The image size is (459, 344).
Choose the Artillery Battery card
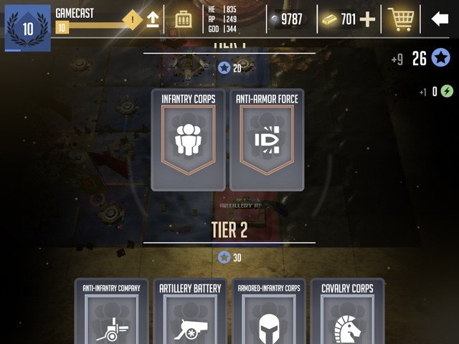pyautogui.click(x=190, y=311)
